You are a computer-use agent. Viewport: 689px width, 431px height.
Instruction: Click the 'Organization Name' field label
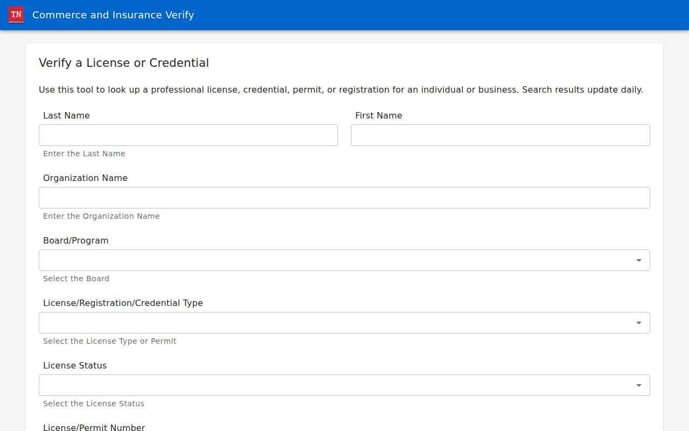pyautogui.click(x=85, y=178)
